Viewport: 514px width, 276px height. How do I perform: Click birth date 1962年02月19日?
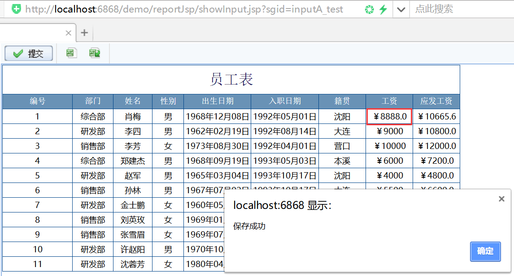pyautogui.click(x=218, y=131)
